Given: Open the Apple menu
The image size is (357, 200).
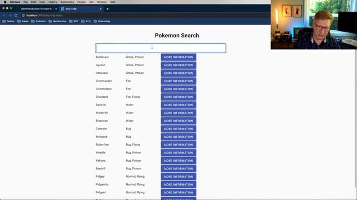Looking at the screenshot, I should [x=5, y=2].
